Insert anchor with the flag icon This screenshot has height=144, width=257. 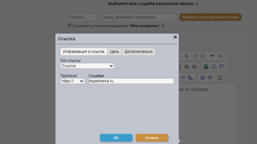pyautogui.click(x=222, y=66)
